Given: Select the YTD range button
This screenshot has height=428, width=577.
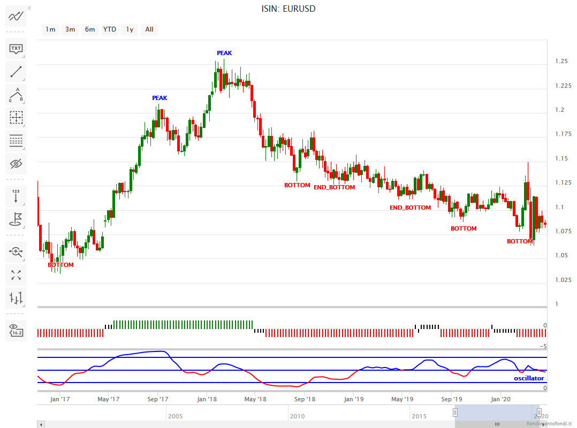Looking at the screenshot, I should click(109, 29).
